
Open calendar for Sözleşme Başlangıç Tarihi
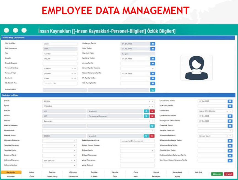230,141
